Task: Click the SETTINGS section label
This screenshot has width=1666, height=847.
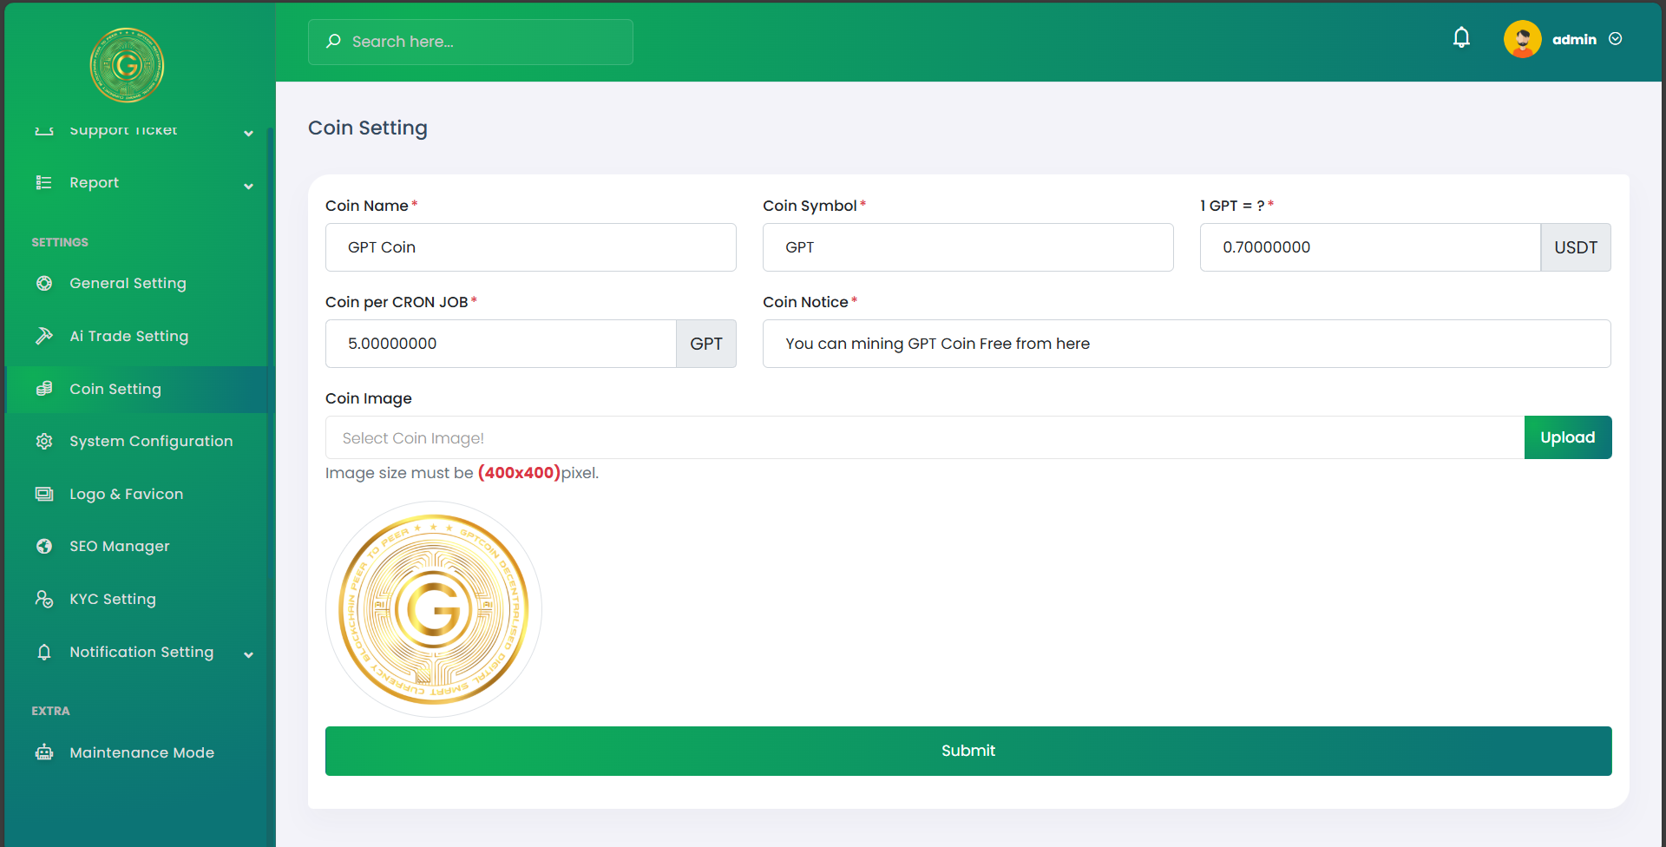Action: click(x=60, y=242)
